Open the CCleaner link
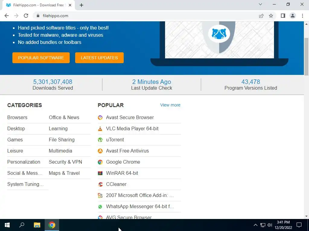 pos(116,184)
